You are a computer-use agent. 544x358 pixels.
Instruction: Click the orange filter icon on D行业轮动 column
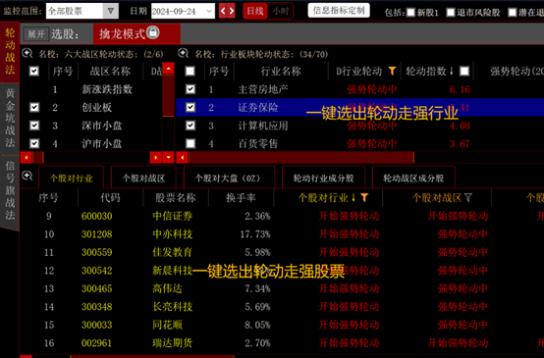pos(392,71)
